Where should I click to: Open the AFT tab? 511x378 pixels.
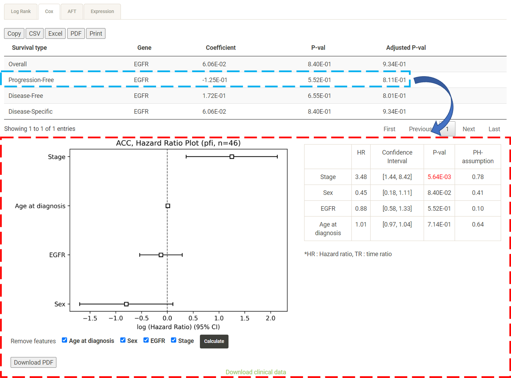point(72,11)
